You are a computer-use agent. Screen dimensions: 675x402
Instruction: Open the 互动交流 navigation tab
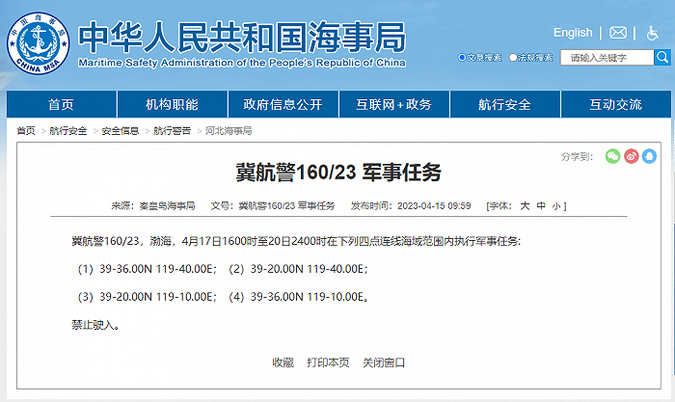coord(616,104)
